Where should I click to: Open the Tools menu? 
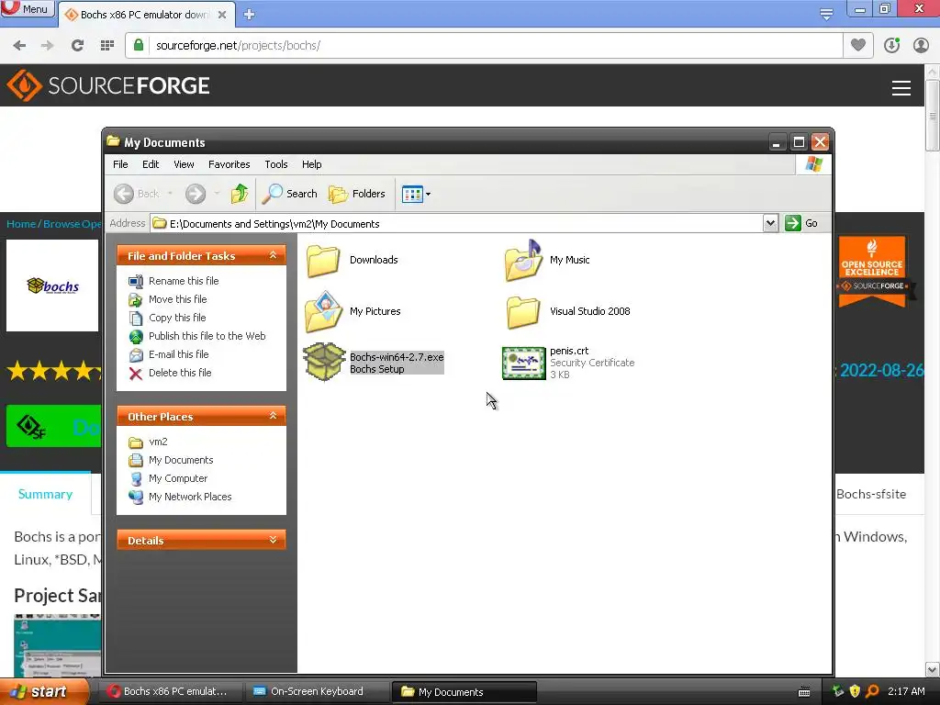[275, 164]
